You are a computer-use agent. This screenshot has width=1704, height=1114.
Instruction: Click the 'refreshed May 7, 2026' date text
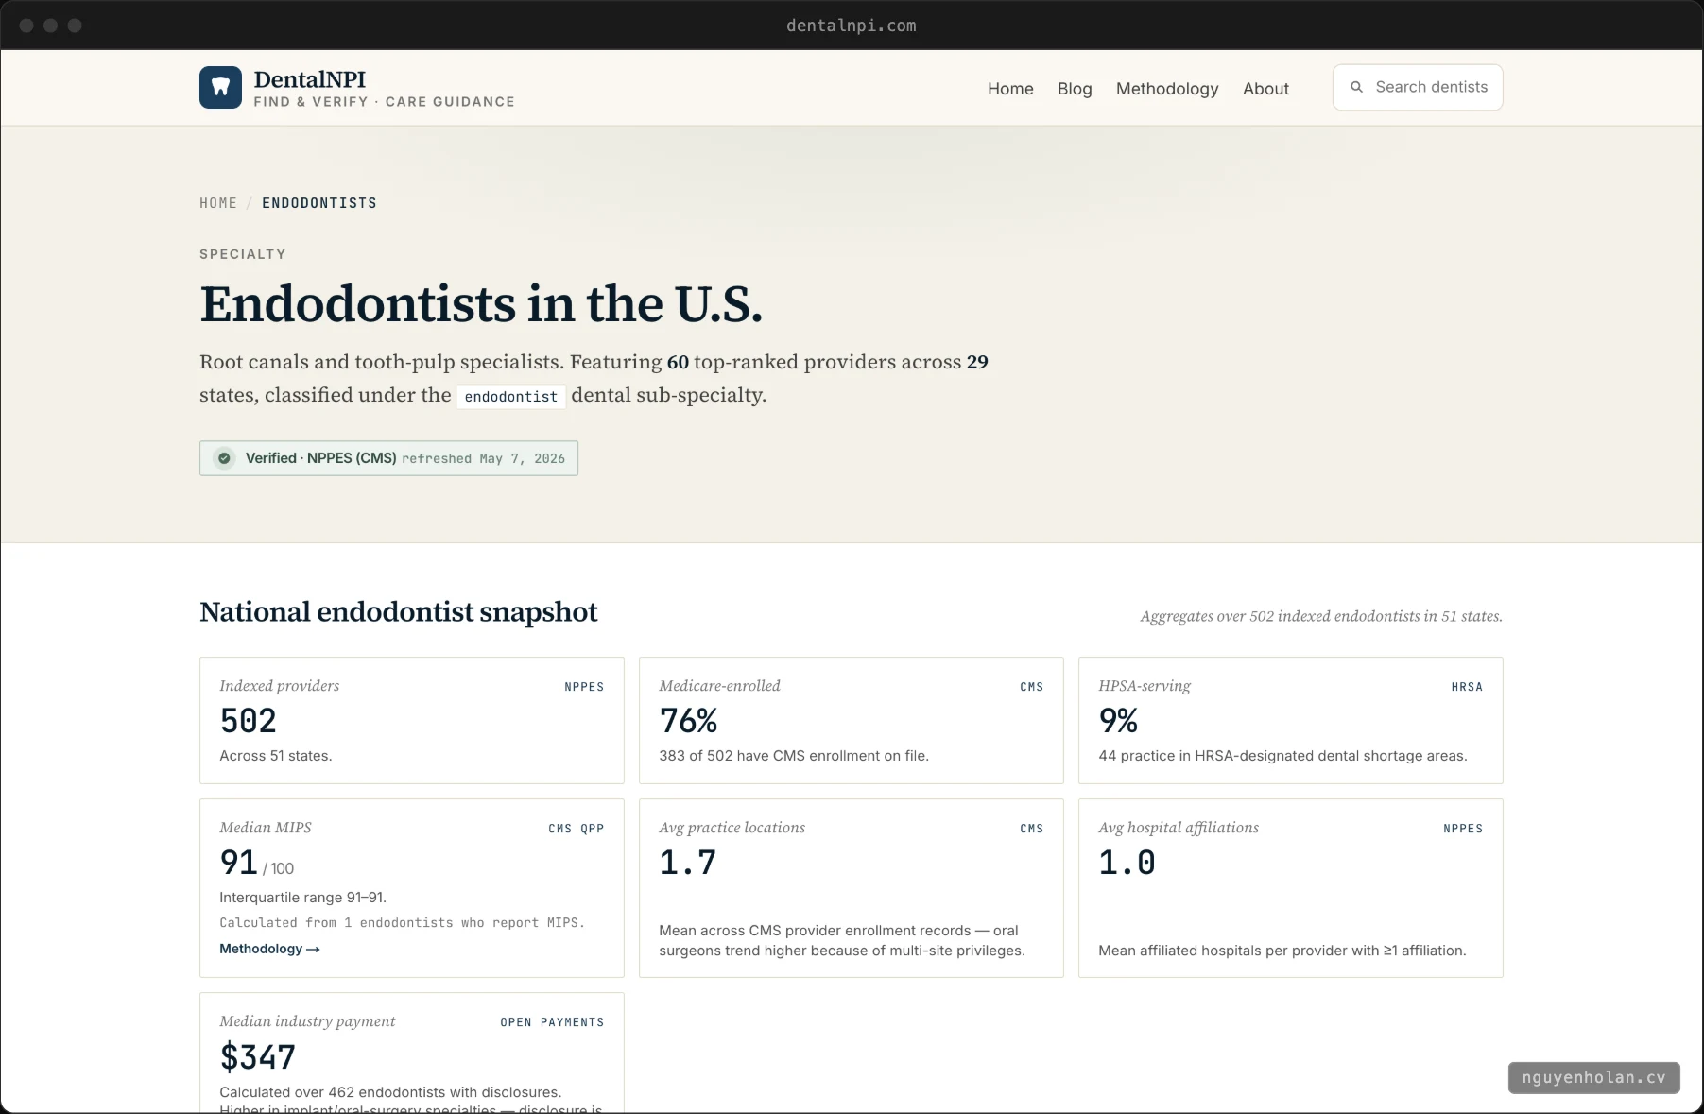[484, 458]
